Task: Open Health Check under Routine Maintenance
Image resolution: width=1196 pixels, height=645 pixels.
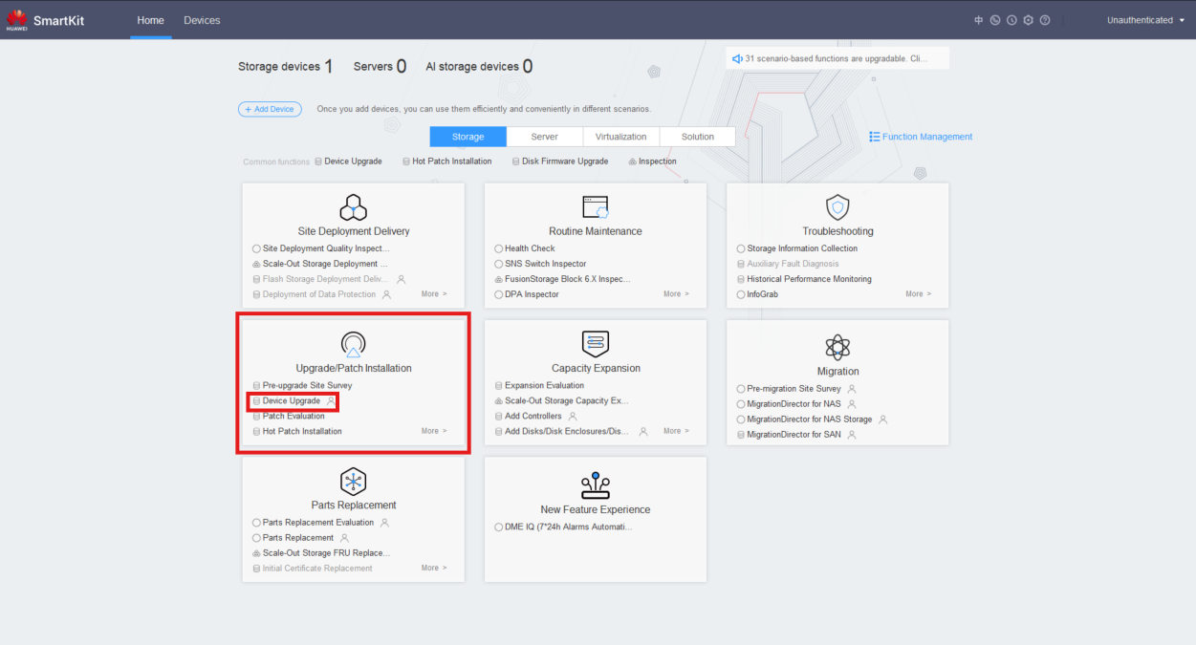Action: (530, 248)
